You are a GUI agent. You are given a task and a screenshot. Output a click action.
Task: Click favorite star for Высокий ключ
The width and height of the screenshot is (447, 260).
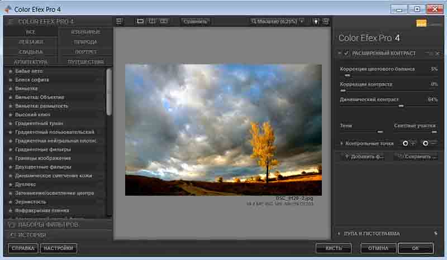11,115
